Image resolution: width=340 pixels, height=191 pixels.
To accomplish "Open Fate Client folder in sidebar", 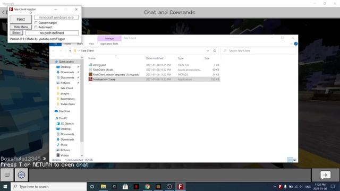I will 66,88.
